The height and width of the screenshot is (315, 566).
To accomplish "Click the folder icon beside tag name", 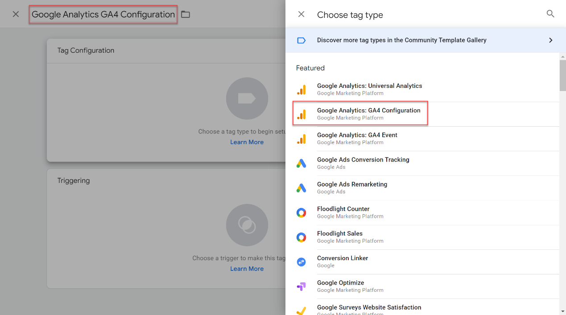I will (186, 14).
